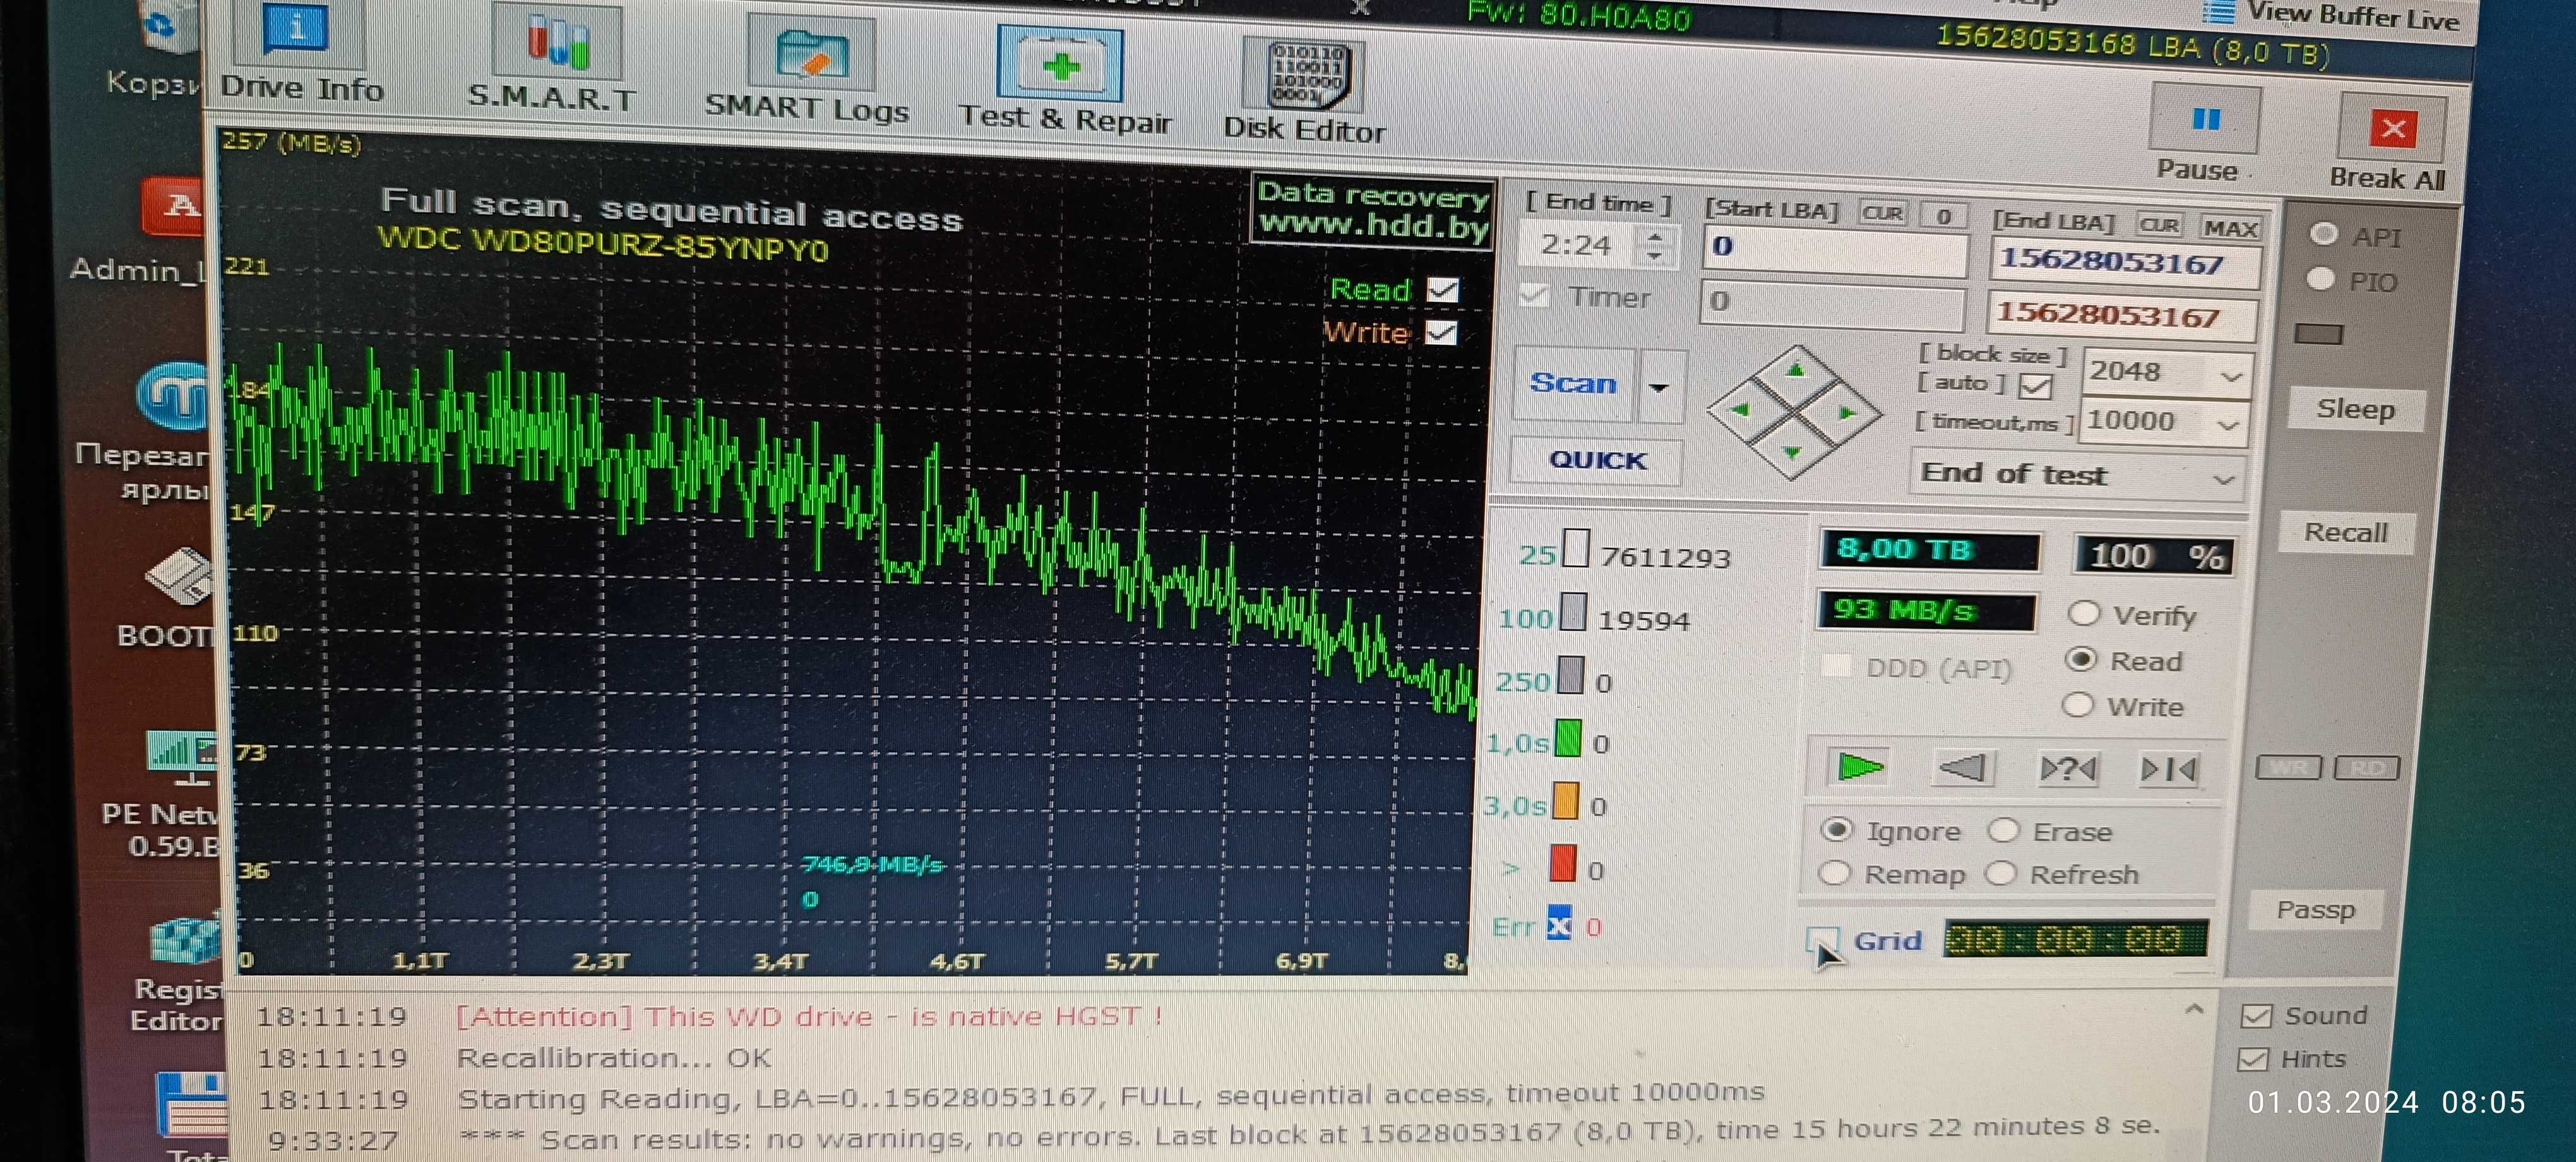
Task: Click the 25 ms block color swatch
Action: [x=1576, y=548]
